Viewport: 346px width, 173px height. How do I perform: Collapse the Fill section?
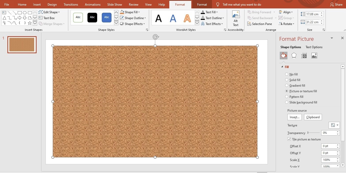pos(282,67)
